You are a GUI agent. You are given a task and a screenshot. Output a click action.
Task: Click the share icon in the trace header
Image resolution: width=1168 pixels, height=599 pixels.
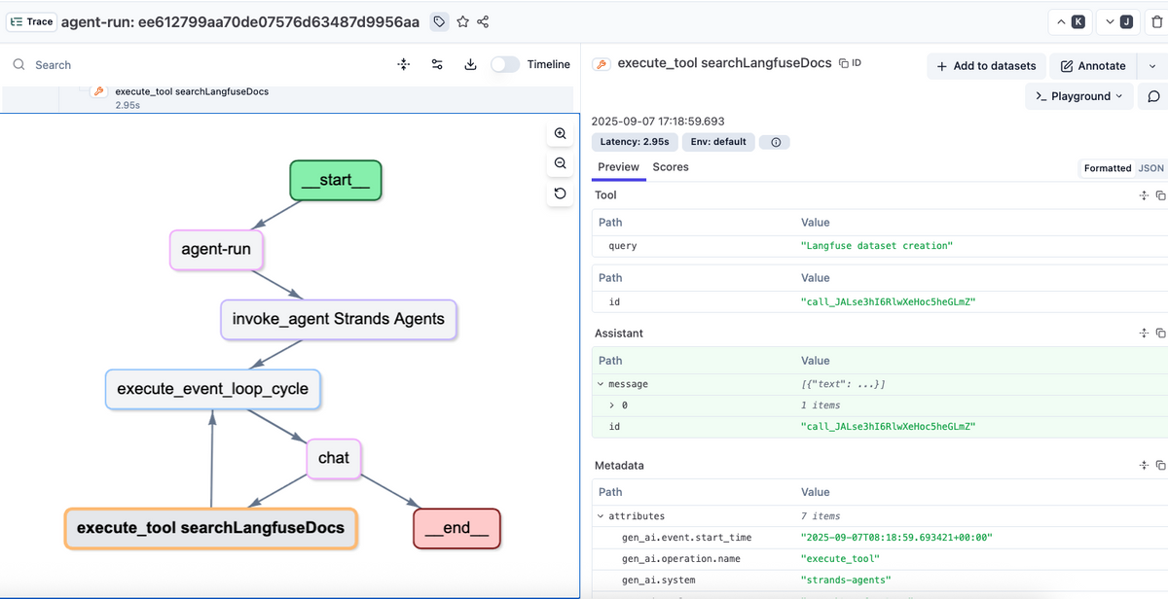(x=484, y=21)
